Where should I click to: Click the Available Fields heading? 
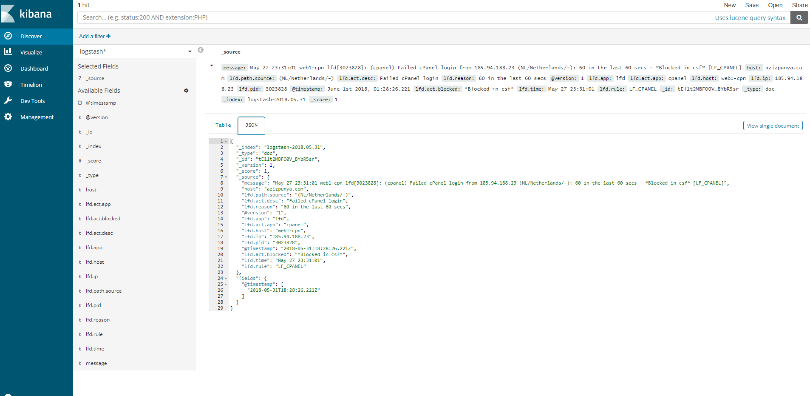tap(99, 91)
